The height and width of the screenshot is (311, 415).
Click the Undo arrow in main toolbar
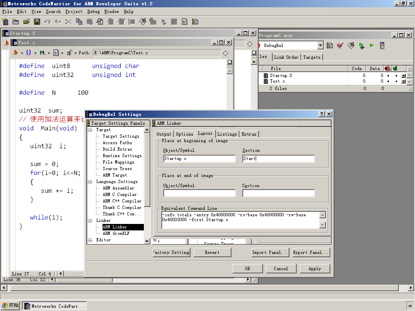[x=47, y=21]
